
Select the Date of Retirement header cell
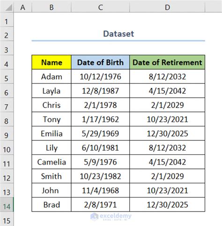(x=167, y=62)
